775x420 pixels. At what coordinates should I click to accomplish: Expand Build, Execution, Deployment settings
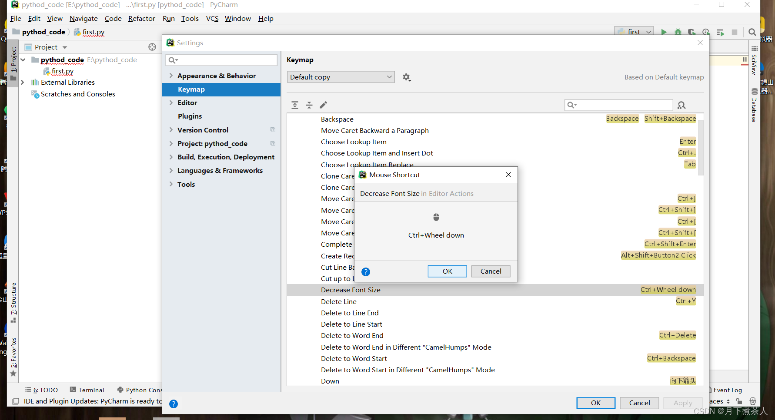tap(171, 157)
